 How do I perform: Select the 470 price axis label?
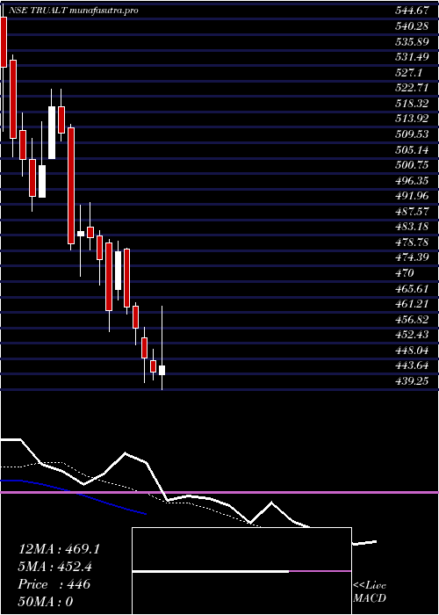pos(404,273)
